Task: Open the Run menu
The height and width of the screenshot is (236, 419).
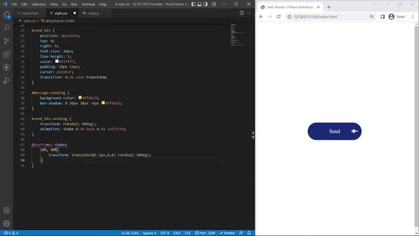Action: pos(74,5)
